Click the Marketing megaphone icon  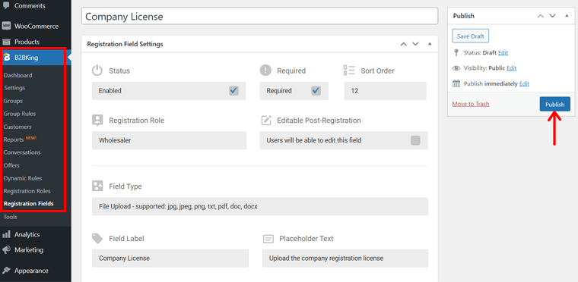pyautogui.click(x=6, y=249)
